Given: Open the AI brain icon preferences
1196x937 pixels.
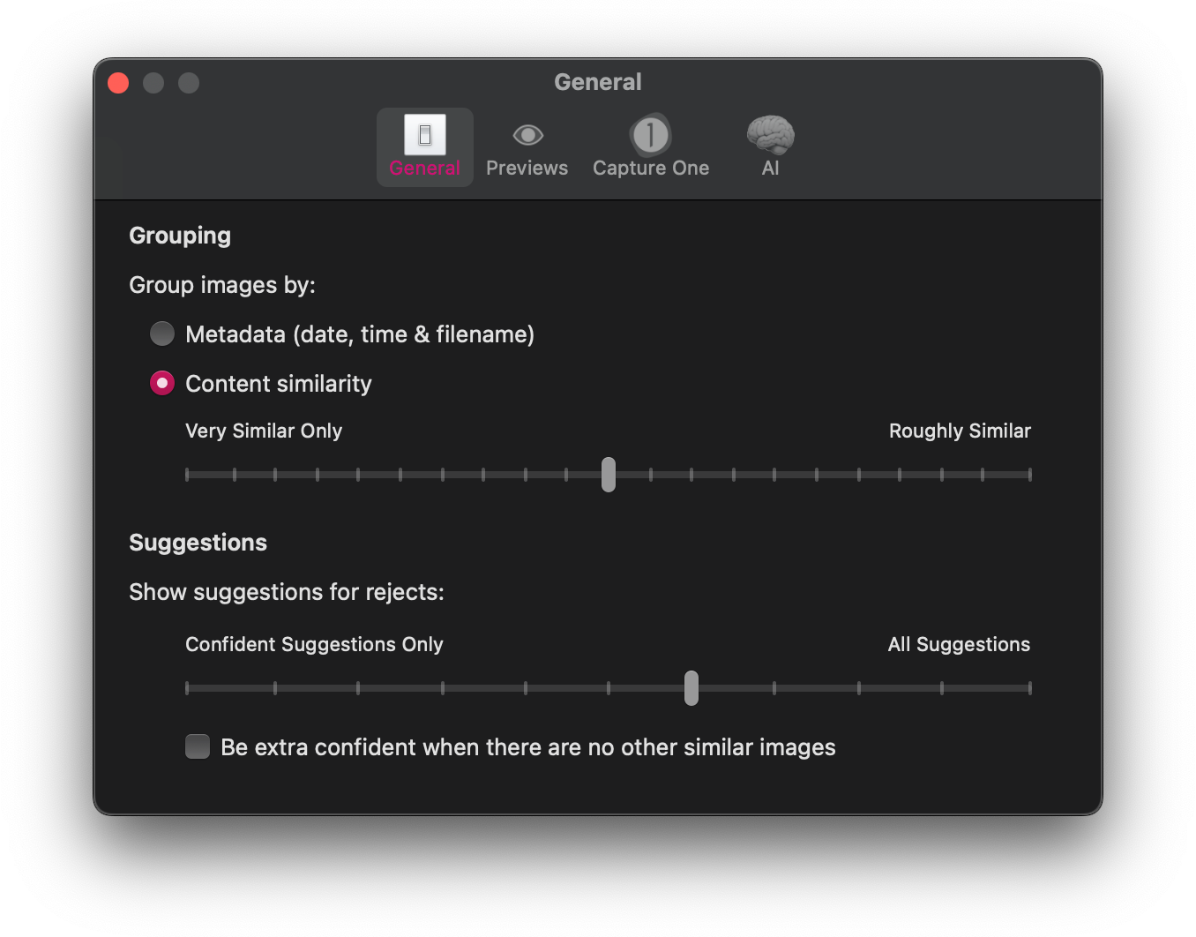Looking at the screenshot, I should click(770, 137).
